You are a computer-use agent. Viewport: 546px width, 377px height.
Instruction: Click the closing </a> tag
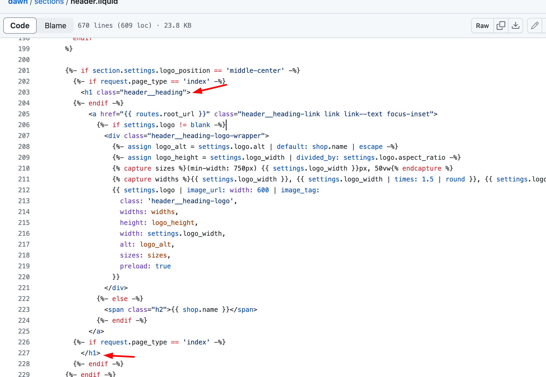point(96,331)
